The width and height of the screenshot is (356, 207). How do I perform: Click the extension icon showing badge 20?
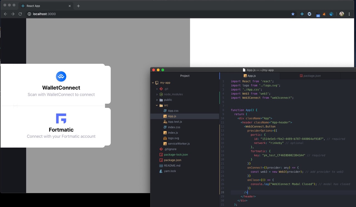coord(318,14)
